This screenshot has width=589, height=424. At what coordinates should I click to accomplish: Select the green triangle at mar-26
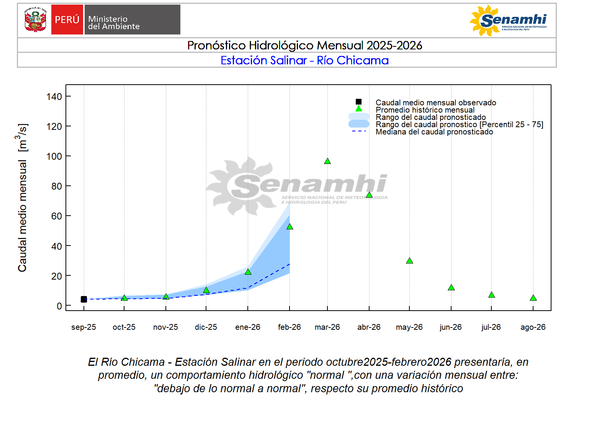[327, 161]
